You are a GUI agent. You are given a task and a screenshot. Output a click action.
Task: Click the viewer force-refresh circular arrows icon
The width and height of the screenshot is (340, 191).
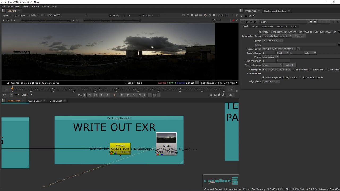click(205, 15)
